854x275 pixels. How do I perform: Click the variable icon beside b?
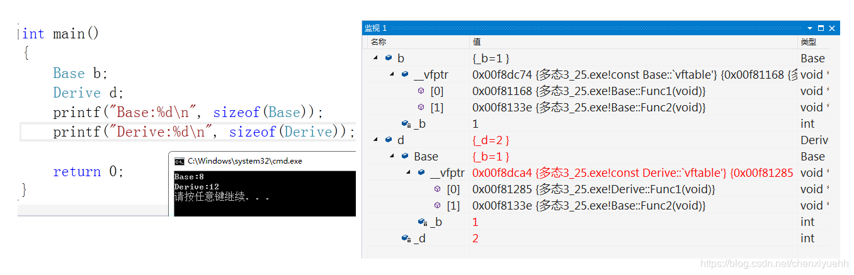[389, 58]
